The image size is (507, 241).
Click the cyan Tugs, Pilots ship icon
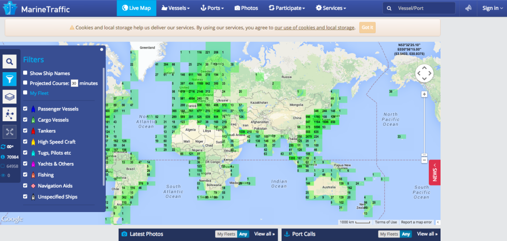tap(33, 153)
